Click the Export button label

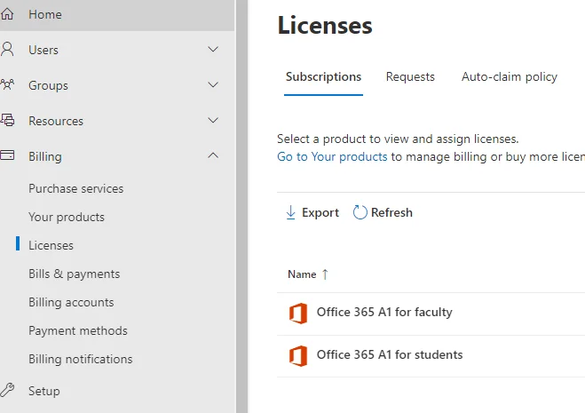320,212
